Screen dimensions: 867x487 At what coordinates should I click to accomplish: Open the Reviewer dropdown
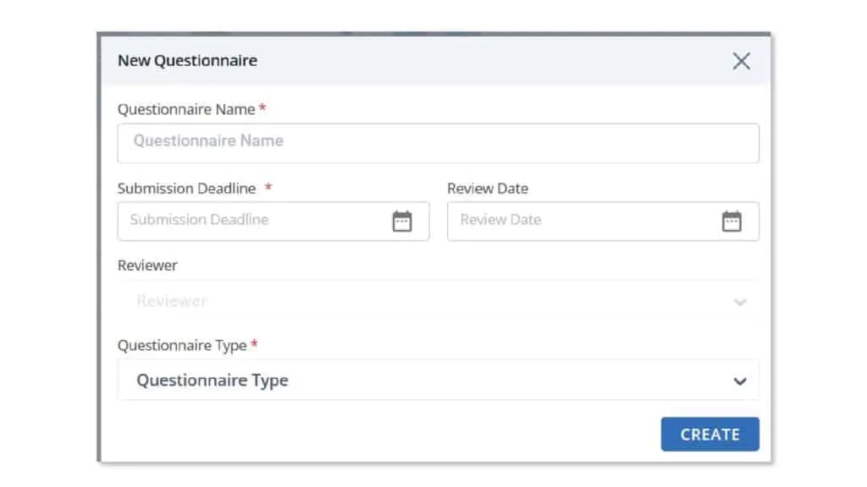[438, 301]
